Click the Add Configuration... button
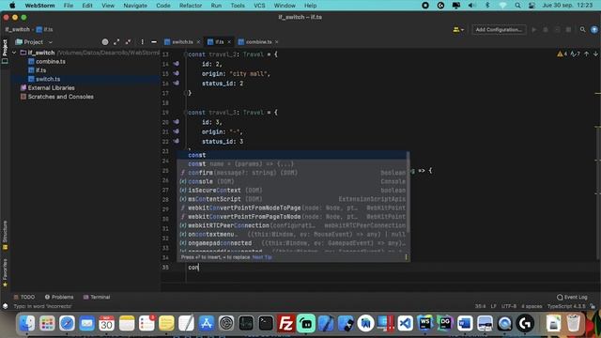Image resolution: width=601 pixels, height=338 pixels. click(499, 29)
